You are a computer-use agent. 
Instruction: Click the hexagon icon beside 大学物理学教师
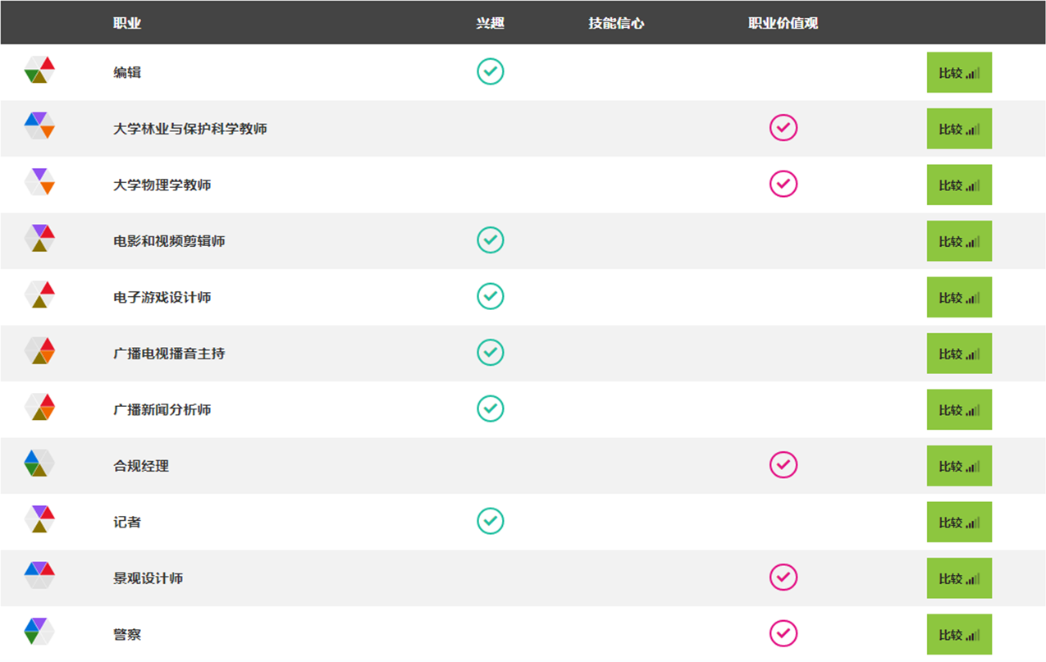pyautogui.click(x=39, y=182)
